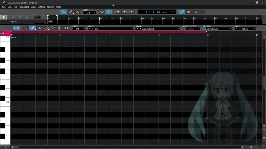
Task: Open the STYLE asa Default dropdown
Action: tap(158, 29)
